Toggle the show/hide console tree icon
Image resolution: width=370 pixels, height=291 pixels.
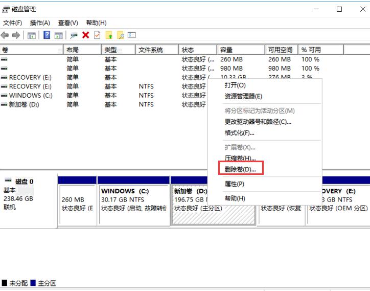31,35
